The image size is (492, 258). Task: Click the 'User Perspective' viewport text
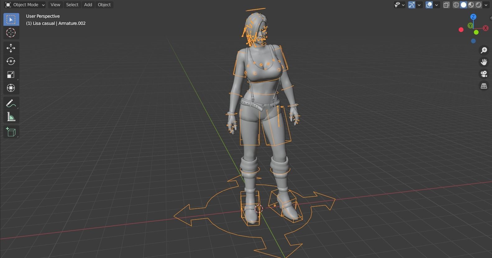pos(43,16)
